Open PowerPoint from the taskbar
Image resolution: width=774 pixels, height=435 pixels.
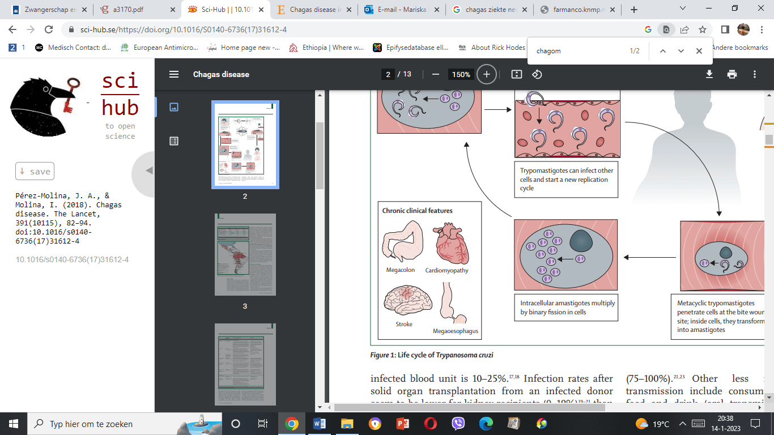[x=402, y=424]
